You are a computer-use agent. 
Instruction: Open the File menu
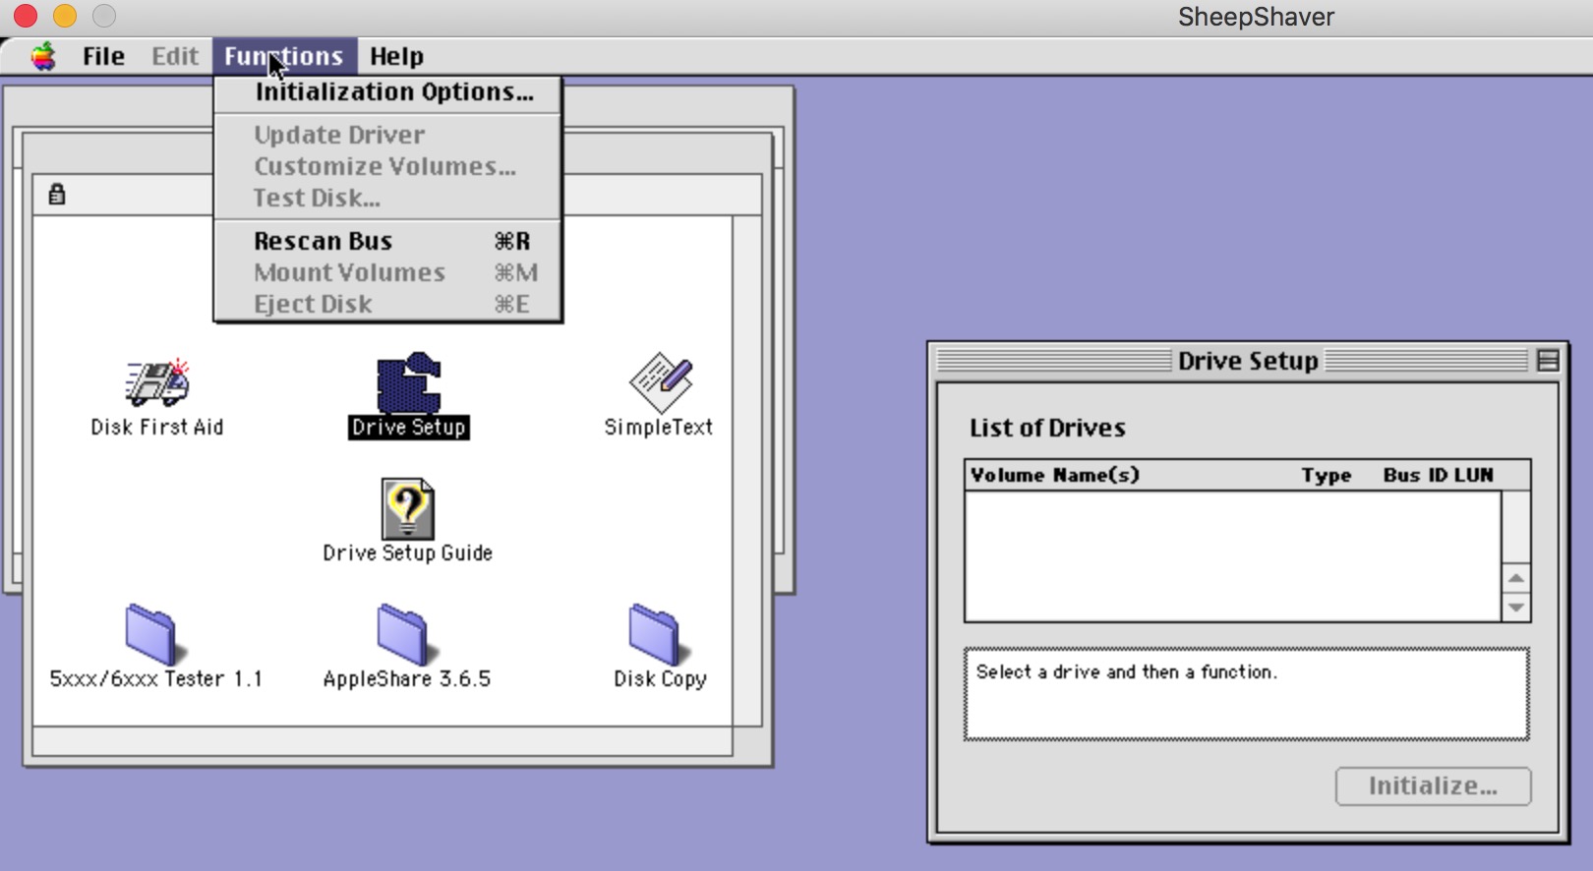[x=103, y=57]
